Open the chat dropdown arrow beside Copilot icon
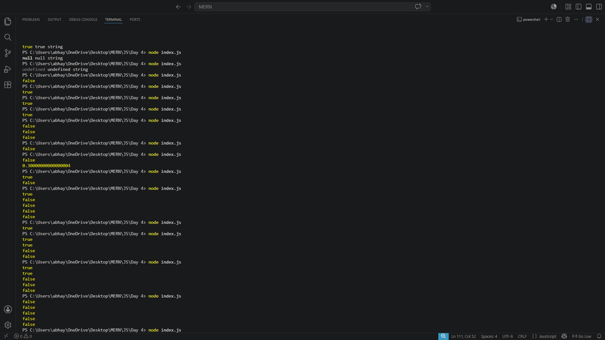This screenshot has height=340, width=605. coord(427,7)
